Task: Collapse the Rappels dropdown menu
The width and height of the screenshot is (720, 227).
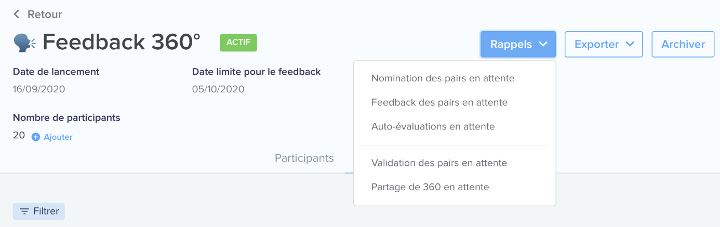Action: pos(518,44)
